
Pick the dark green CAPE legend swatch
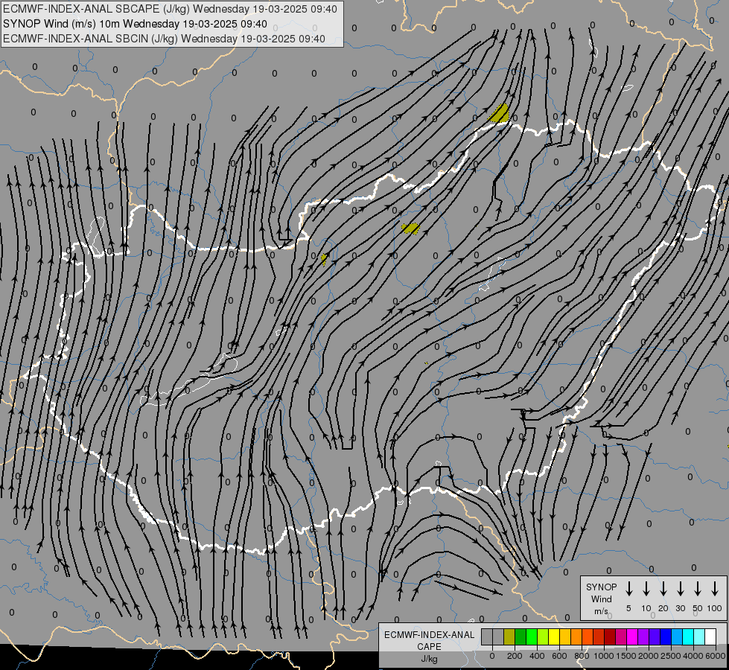pyautogui.click(x=521, y=636)
